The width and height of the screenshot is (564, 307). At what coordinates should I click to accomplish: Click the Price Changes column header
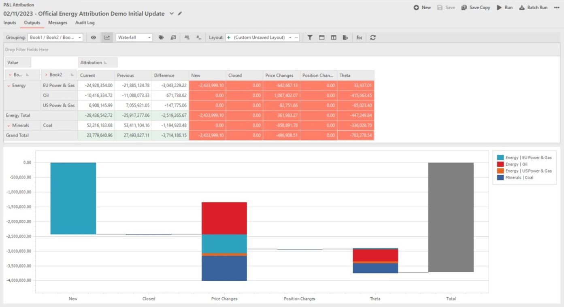[279, 76]
